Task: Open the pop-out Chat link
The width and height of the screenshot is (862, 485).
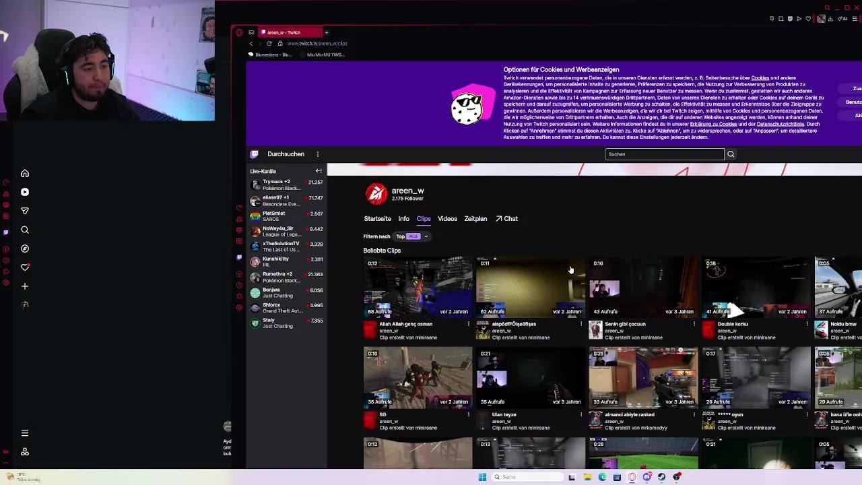Action: 507,219
